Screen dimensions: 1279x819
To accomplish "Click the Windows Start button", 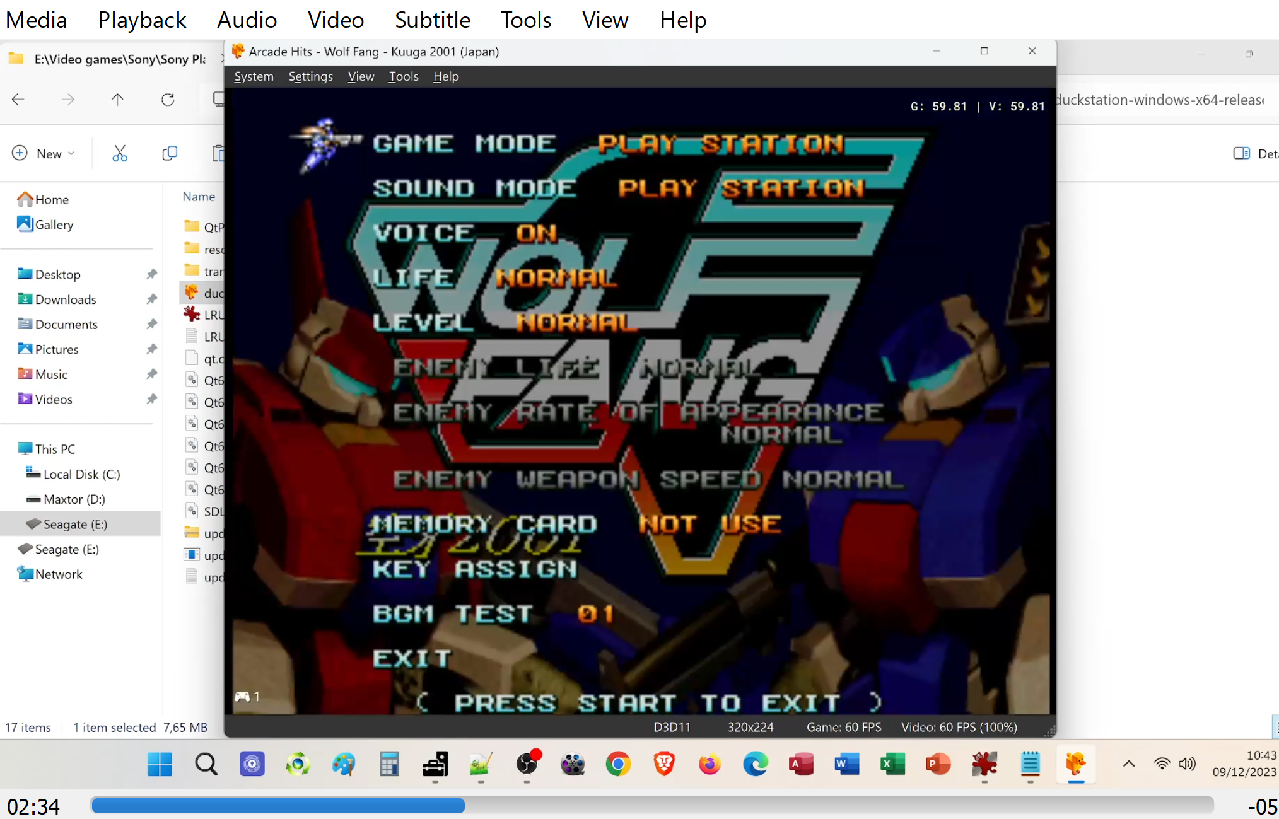I will click(160, 764).
